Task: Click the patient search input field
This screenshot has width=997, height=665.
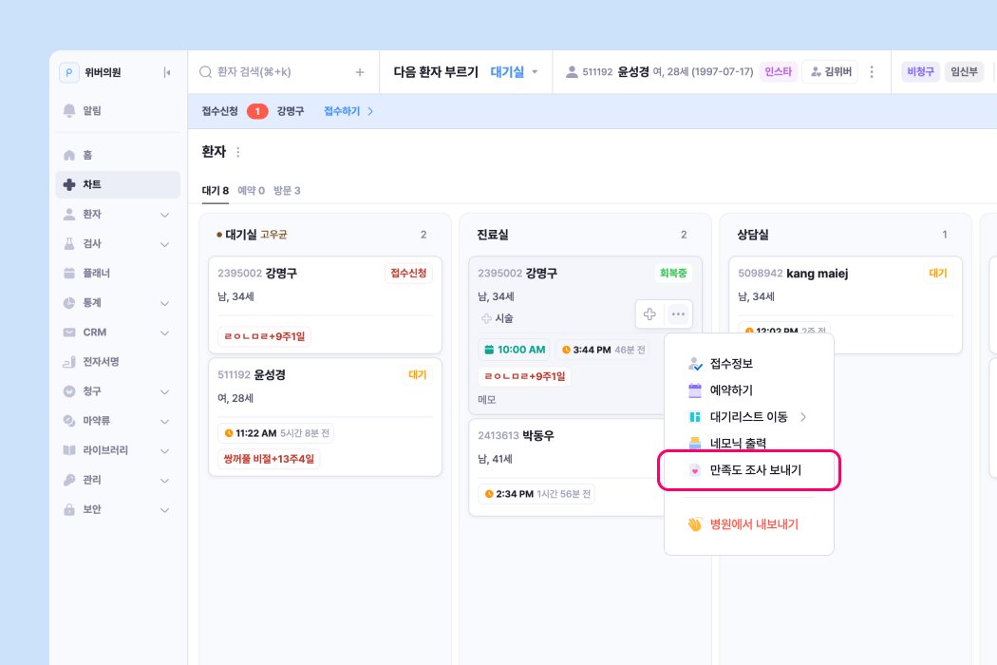Action: [x=275, y=72]
